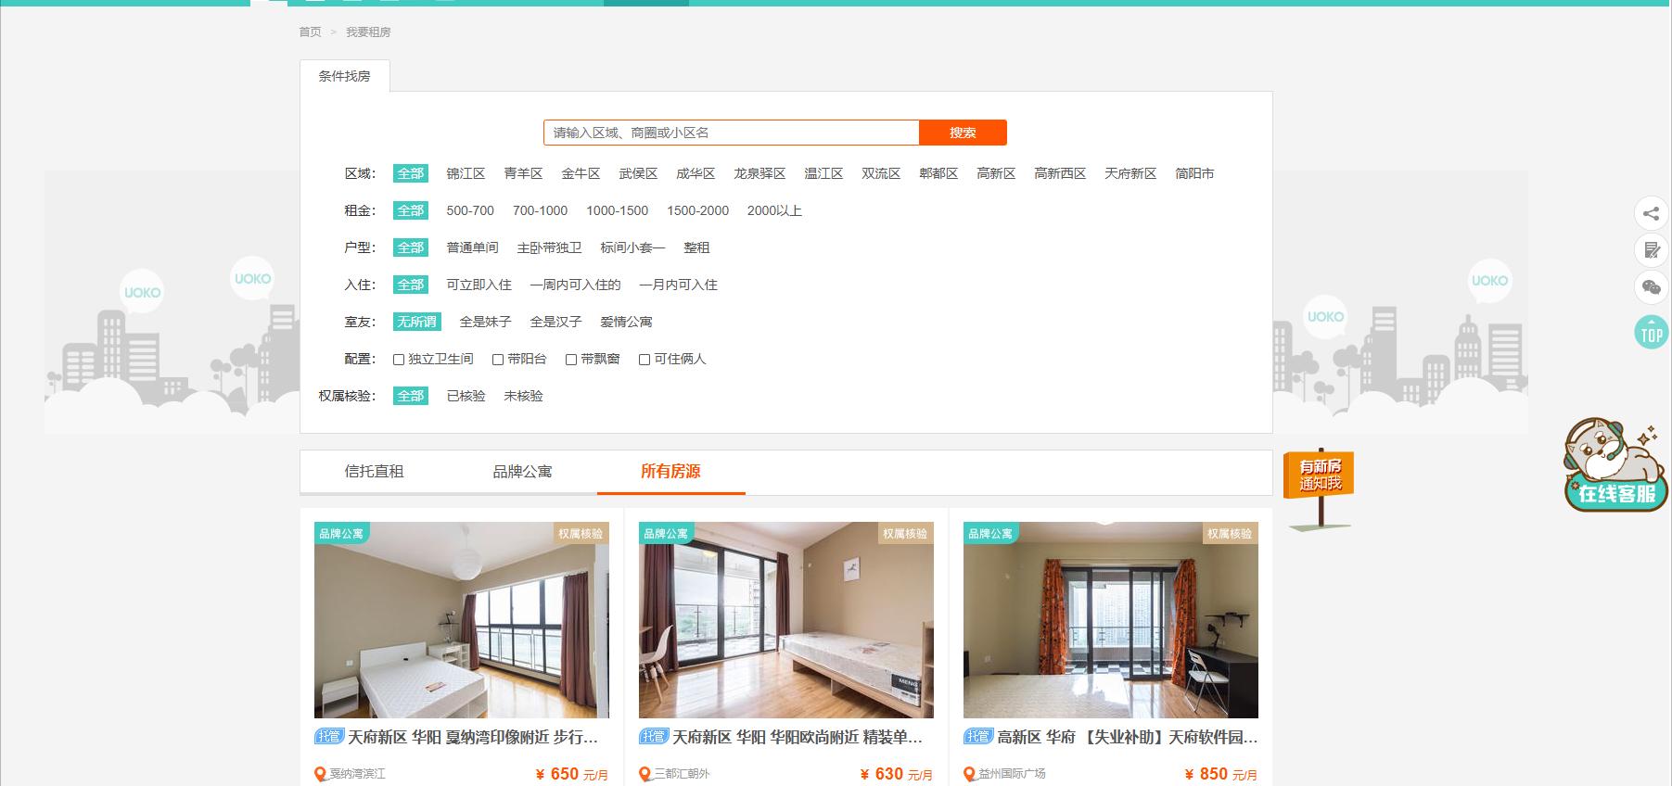Choose 爱情公寓 roommate filter
This screenshot has height=786, width=1672.
(626, 322)
